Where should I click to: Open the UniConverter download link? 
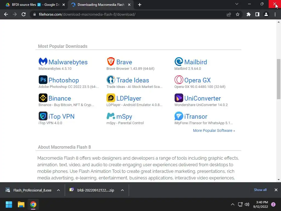tap(203, 98)
